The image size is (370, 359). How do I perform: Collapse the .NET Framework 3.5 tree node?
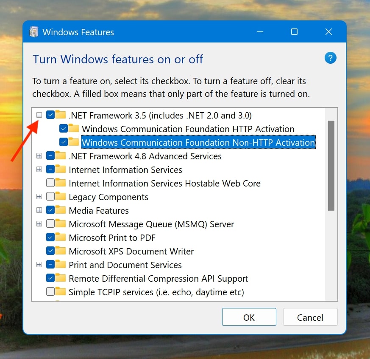click(x=39, y=115)
